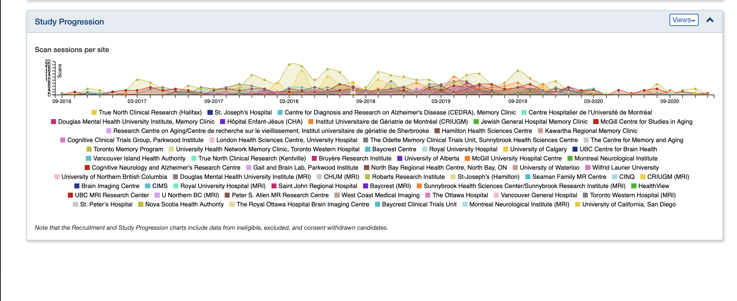The image size is (737, 301).
Task: Select Hamilton Health Sciences Centre legend label
Action: point(487,131)
